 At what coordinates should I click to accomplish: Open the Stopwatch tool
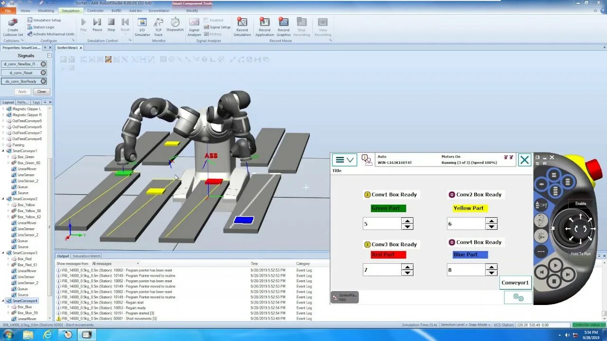(x=175, y=25)
